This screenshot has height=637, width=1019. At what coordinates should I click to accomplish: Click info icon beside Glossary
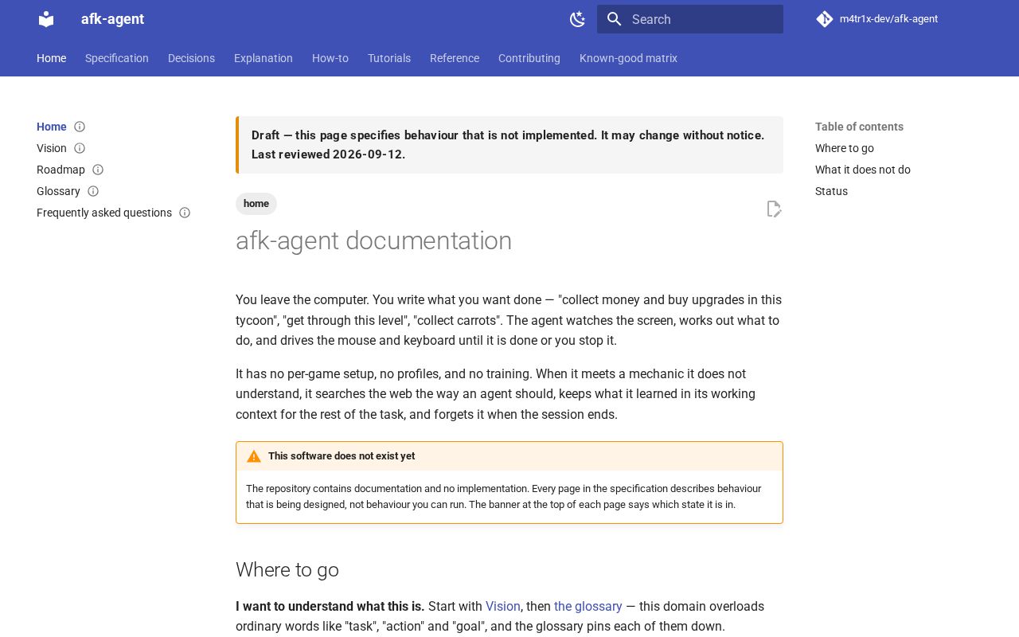pyautogui.click(x=93, y=191)
